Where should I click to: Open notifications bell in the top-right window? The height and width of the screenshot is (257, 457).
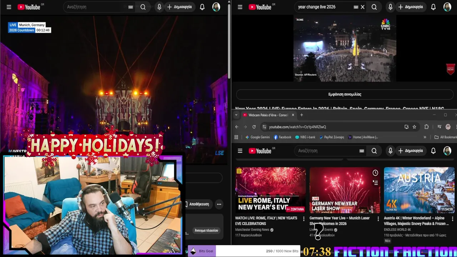[x=433, y=7]
